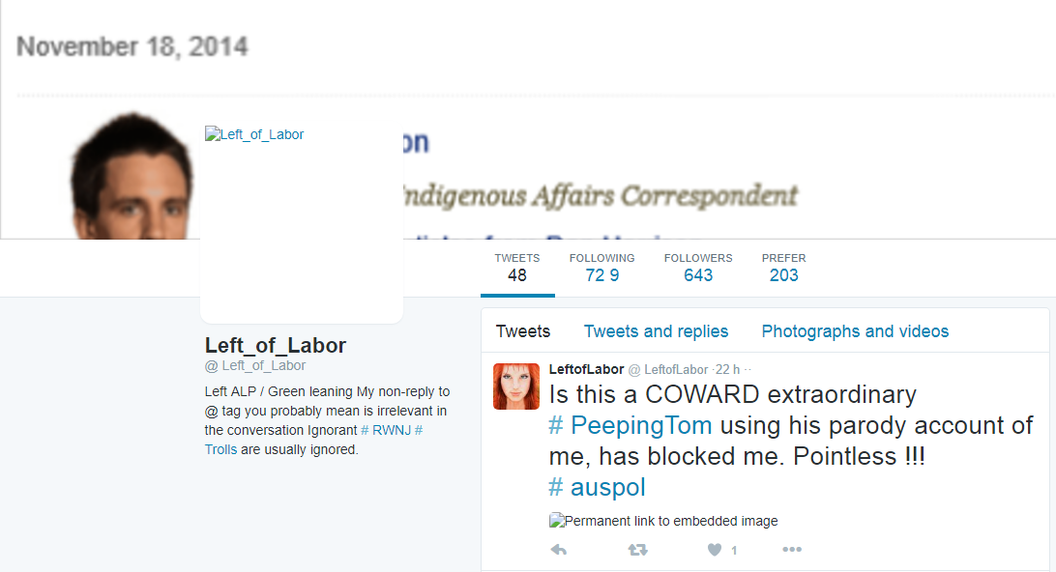Open the permanent link to embedded image
The width and height of the screenshot is (1056, 572).
coord(663,520)
